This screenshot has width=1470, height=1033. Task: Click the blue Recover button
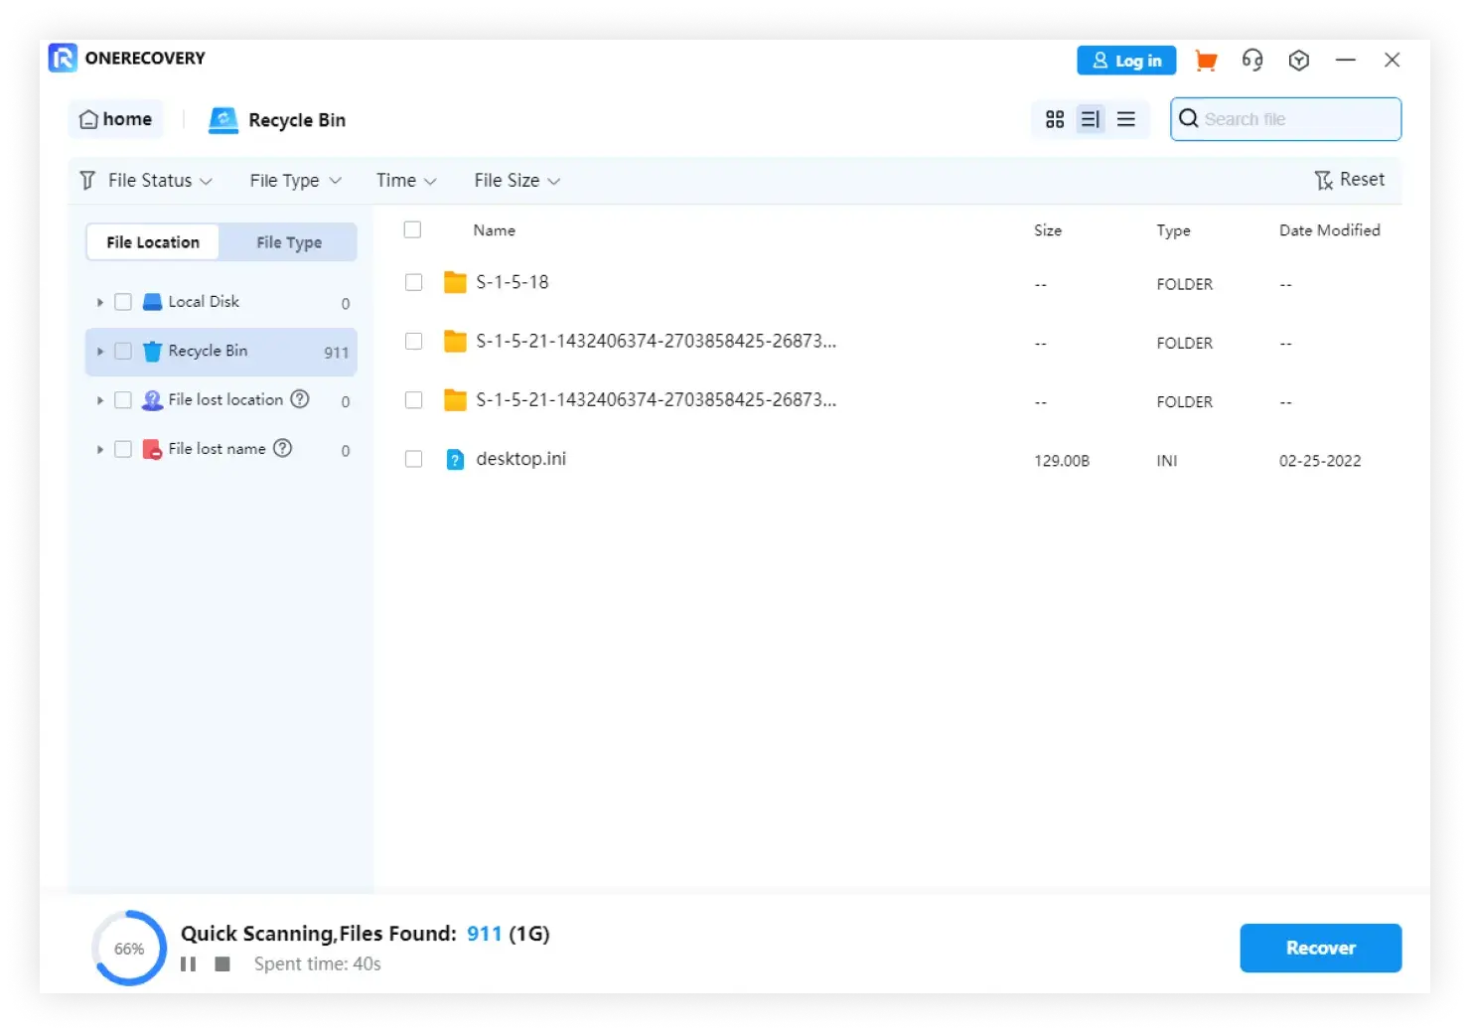1320,948
